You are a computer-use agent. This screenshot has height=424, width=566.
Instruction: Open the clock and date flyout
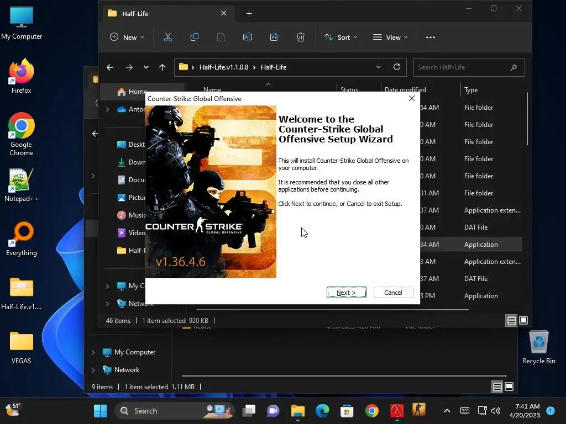click(525, 411)
